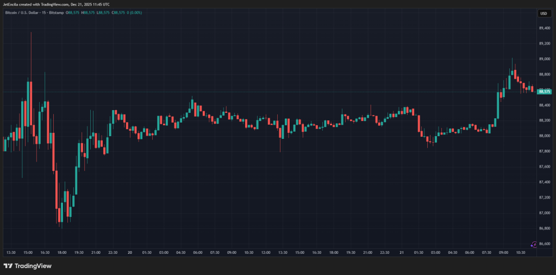Screen dimensions: 556x275
Task: Click the '20' date marker on time axis
Action: [x=130, y=253]
